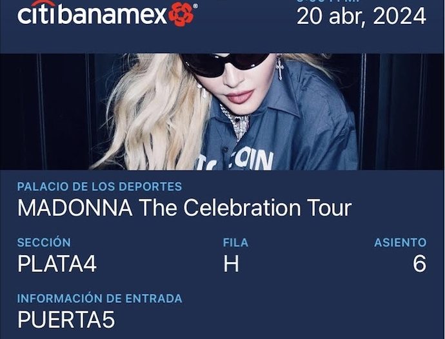Select the PLATA4 section value

[x=57, y=263]
